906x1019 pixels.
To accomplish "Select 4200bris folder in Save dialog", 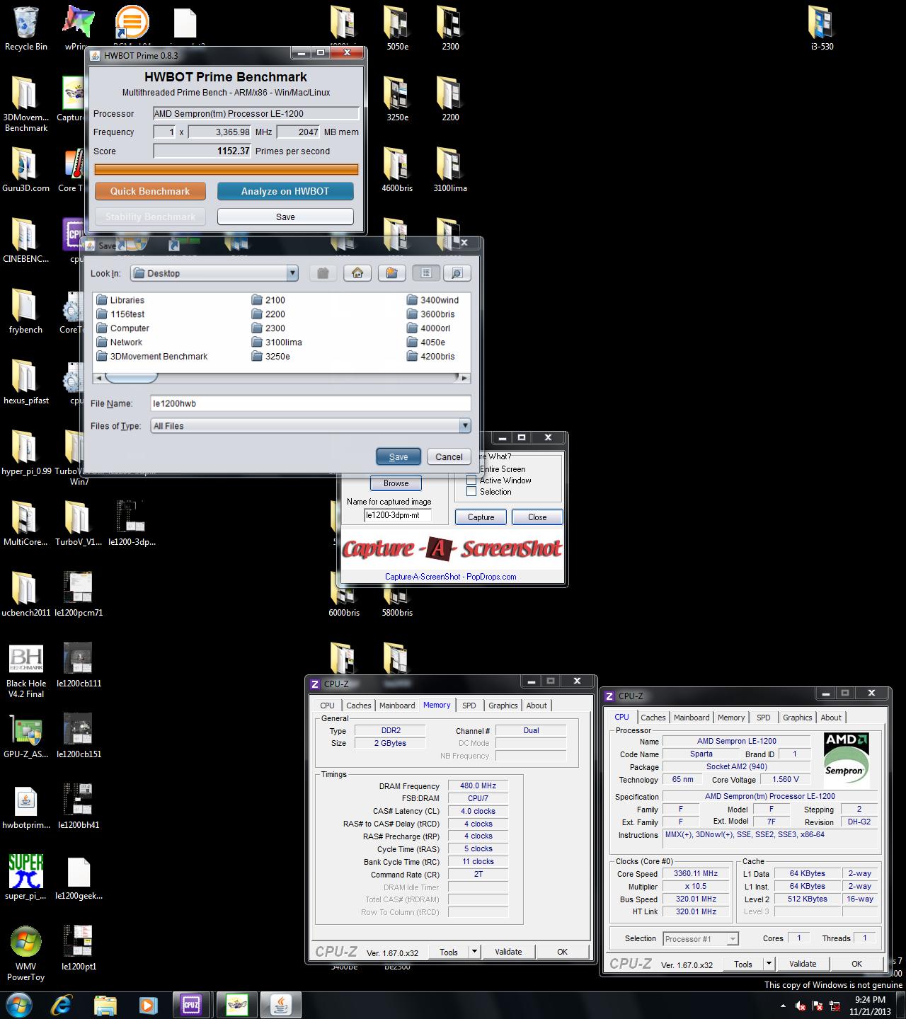I will 431,357.
